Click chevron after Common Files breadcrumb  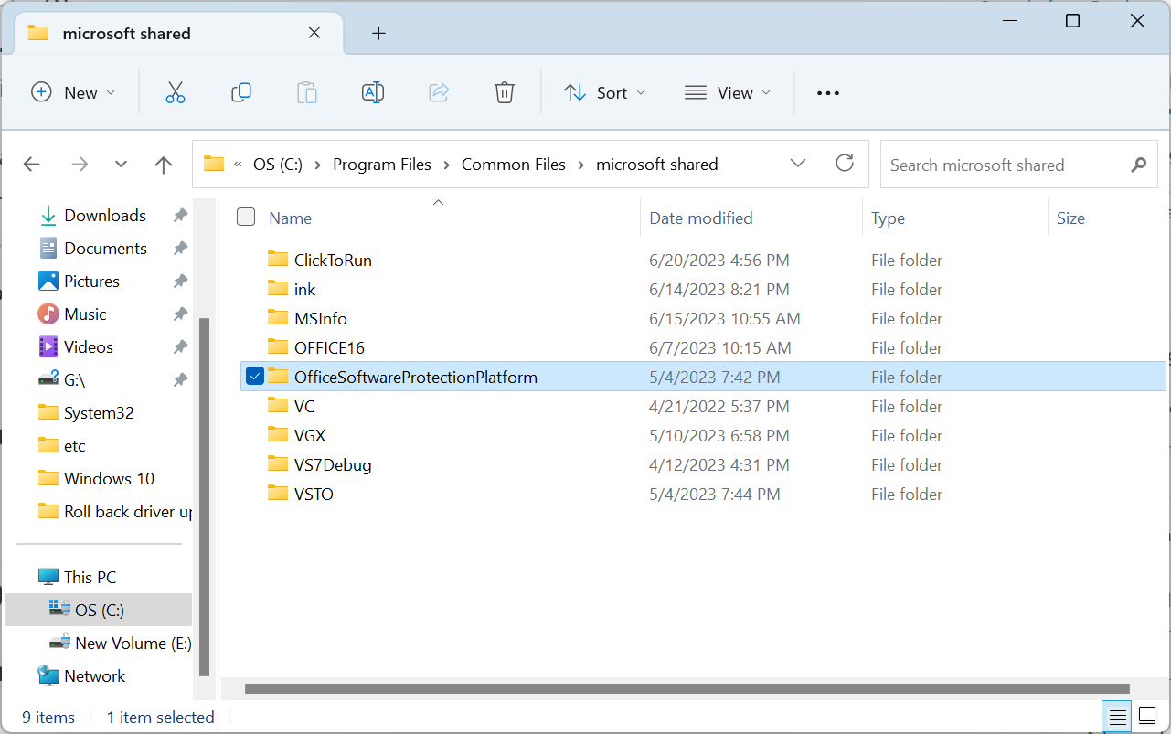click(581, 165)
